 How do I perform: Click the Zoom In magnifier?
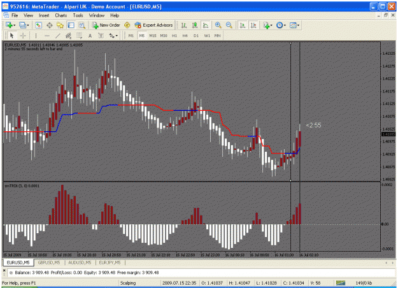tap(218, 25)
